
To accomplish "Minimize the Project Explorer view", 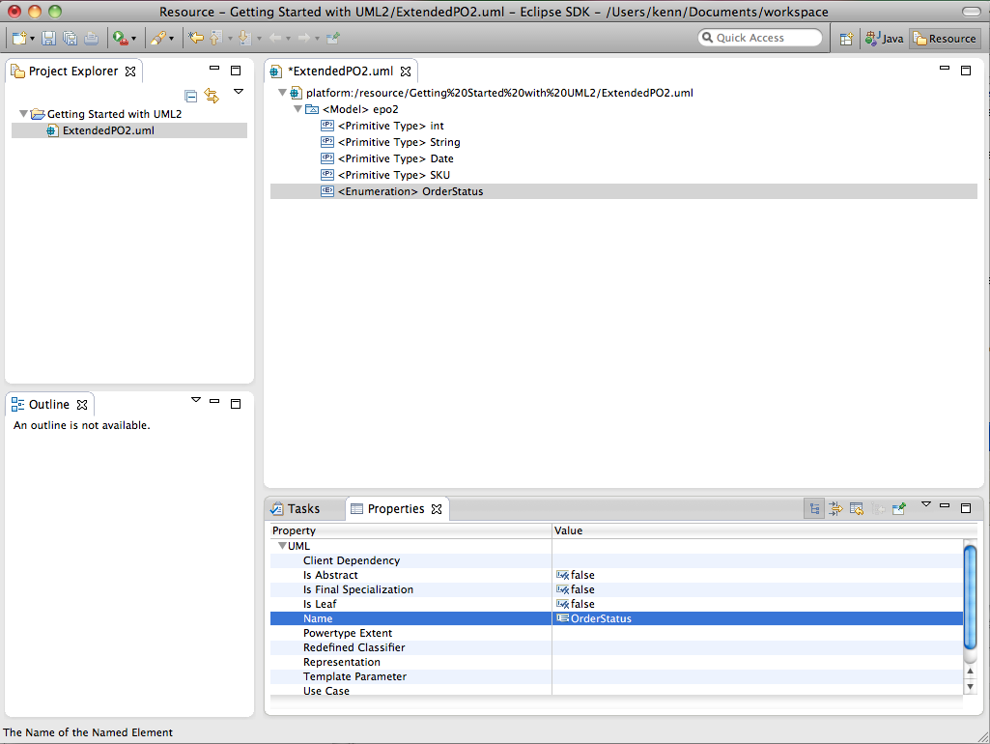I will point(214,68).
